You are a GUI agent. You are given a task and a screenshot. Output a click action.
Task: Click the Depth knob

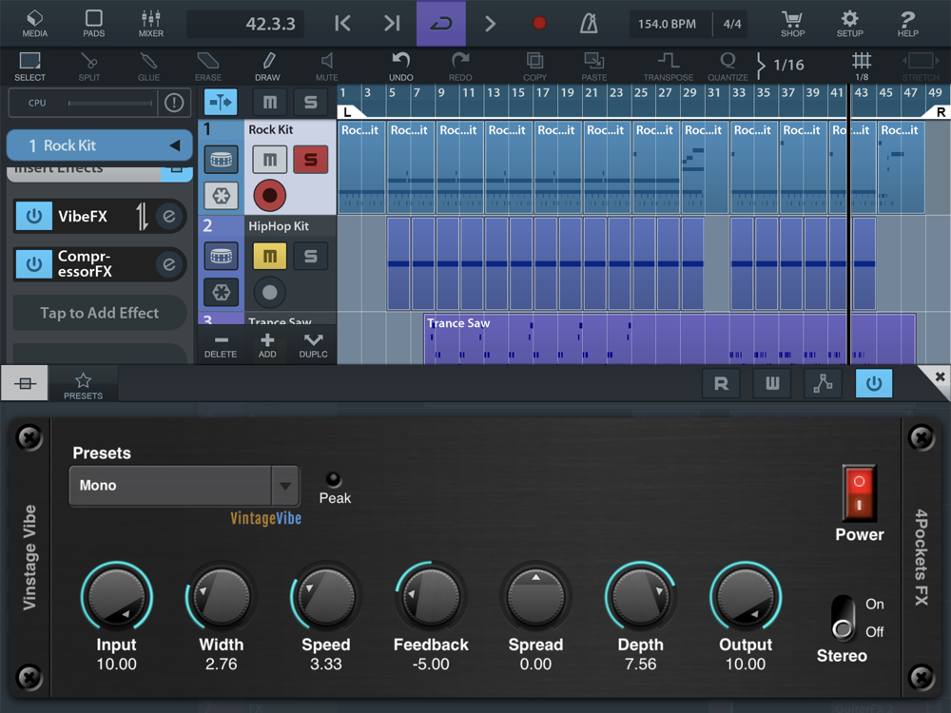click(640, 596)
